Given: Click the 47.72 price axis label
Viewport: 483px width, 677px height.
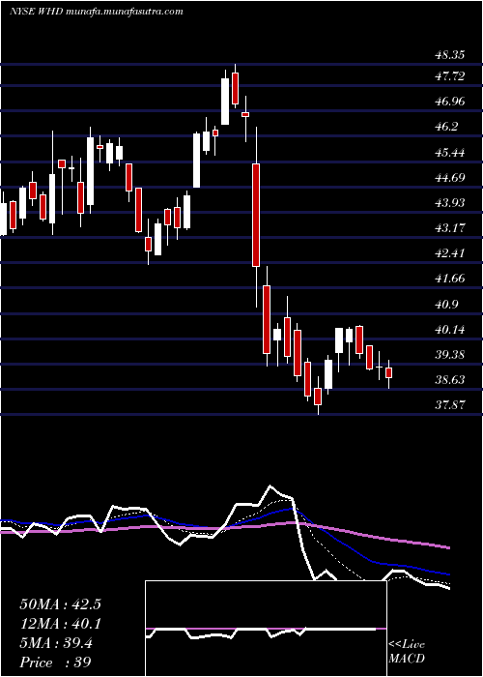Looking at the screenshot, I should click(450, 76).
